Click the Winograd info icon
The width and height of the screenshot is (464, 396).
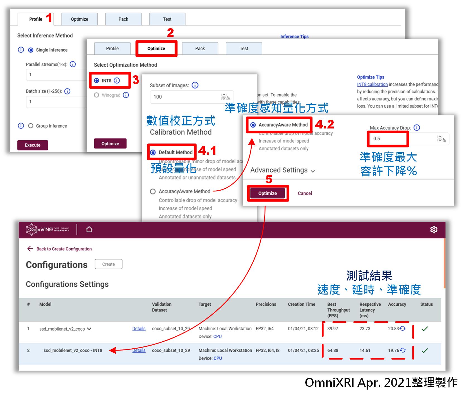point(126,95)
